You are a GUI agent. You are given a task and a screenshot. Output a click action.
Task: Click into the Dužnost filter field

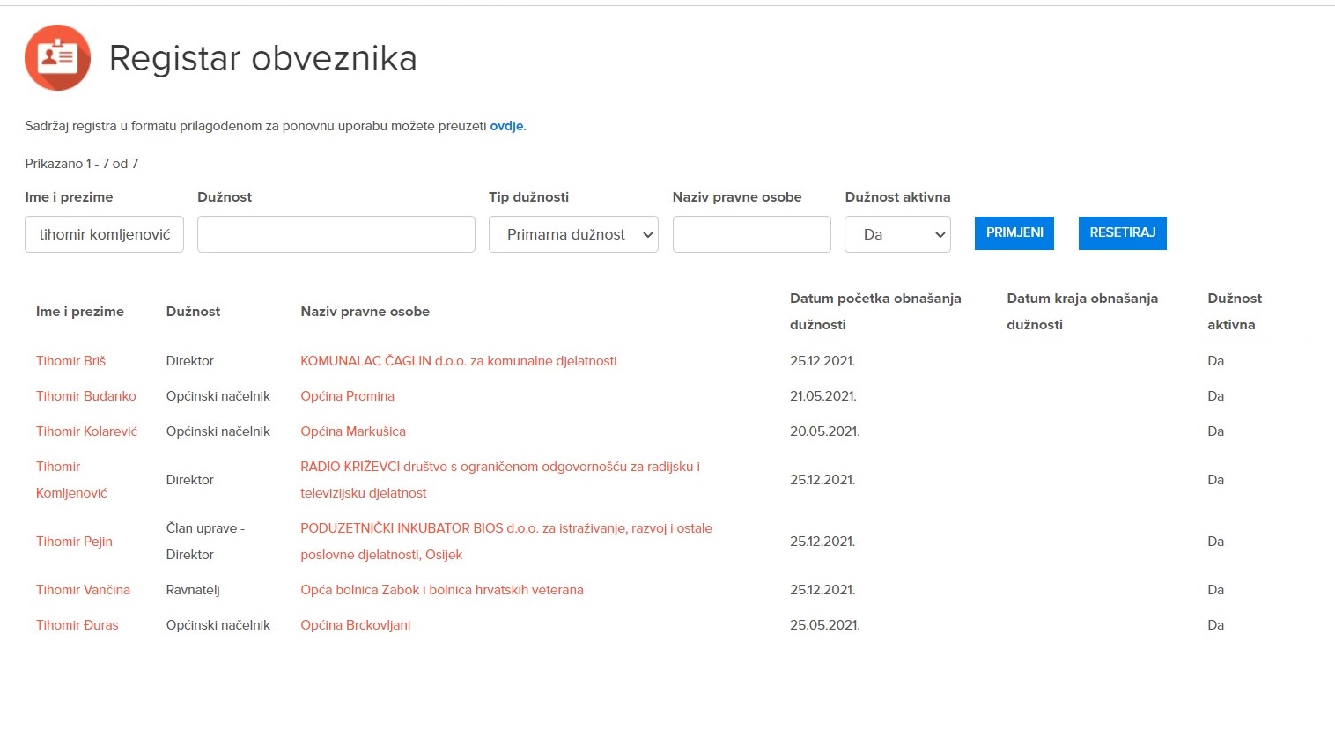click(x=336, y=234)
